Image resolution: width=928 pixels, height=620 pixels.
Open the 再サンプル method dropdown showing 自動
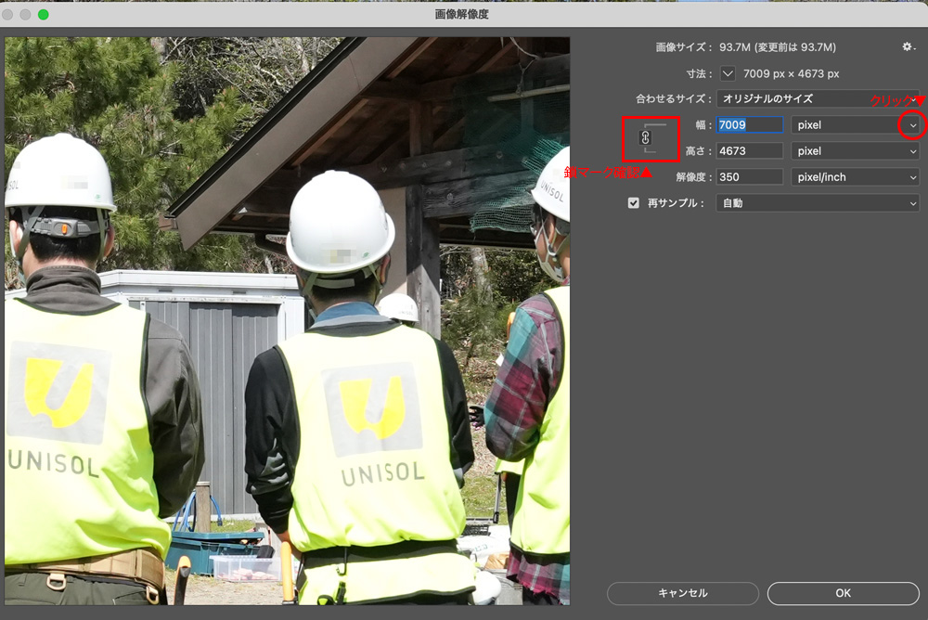pyautogui.click(x=818, y=203)
